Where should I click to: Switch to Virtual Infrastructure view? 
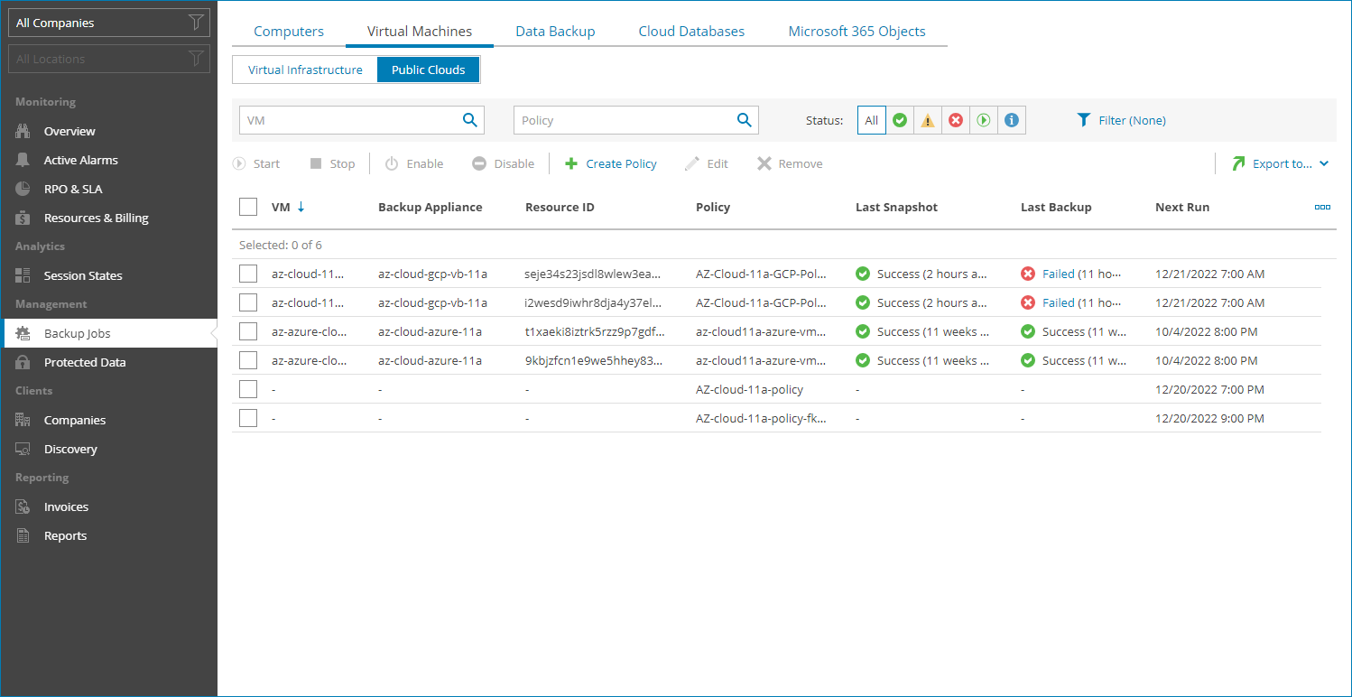305,70
